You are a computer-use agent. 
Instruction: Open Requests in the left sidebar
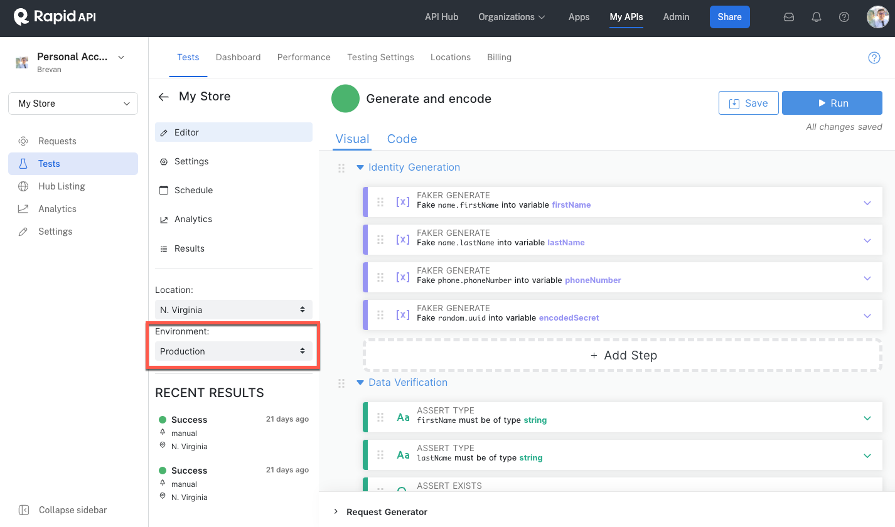73,141
